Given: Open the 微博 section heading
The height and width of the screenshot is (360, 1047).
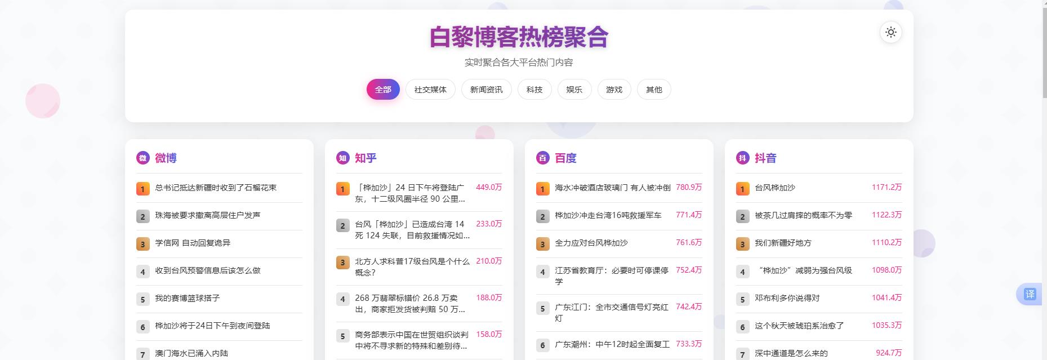Looking at the screenshot, I should (166, 158).
